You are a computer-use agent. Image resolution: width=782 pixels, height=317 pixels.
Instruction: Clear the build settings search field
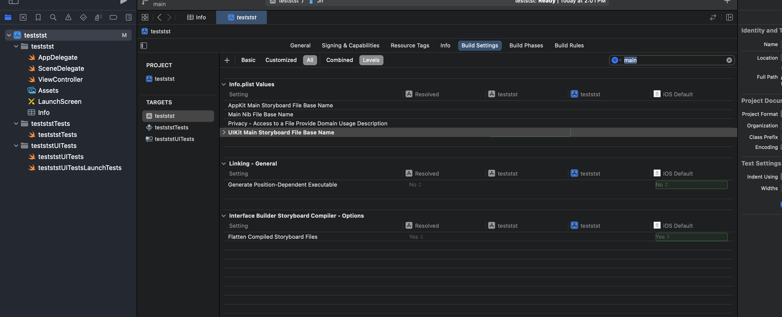pos(729,60)
